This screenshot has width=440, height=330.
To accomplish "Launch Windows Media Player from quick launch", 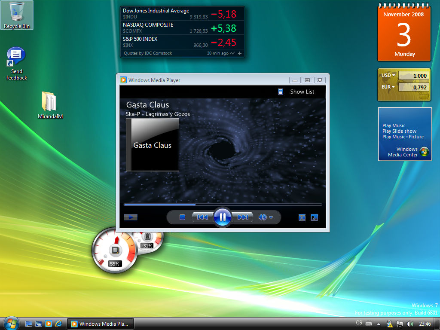I will point(49,324).
